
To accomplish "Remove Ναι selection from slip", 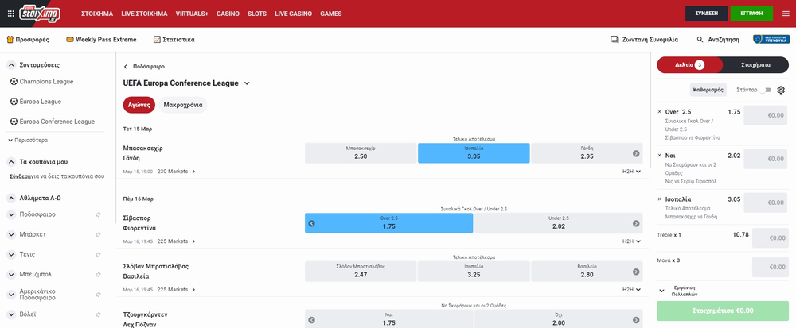I will [x=659, y=156].
